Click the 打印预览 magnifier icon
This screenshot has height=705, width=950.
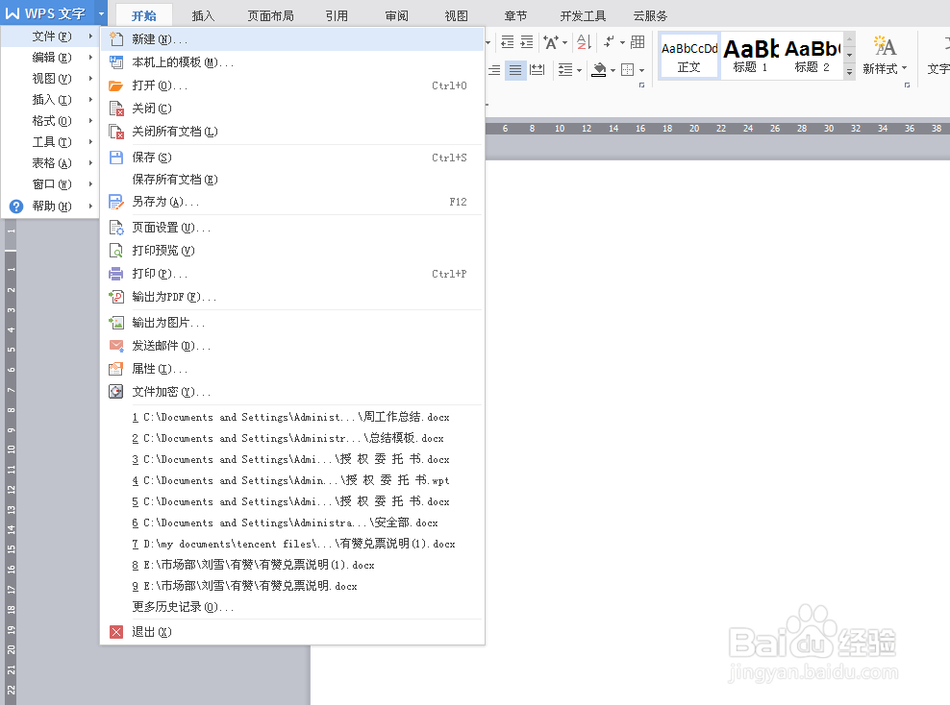click(x=115, y=251)
